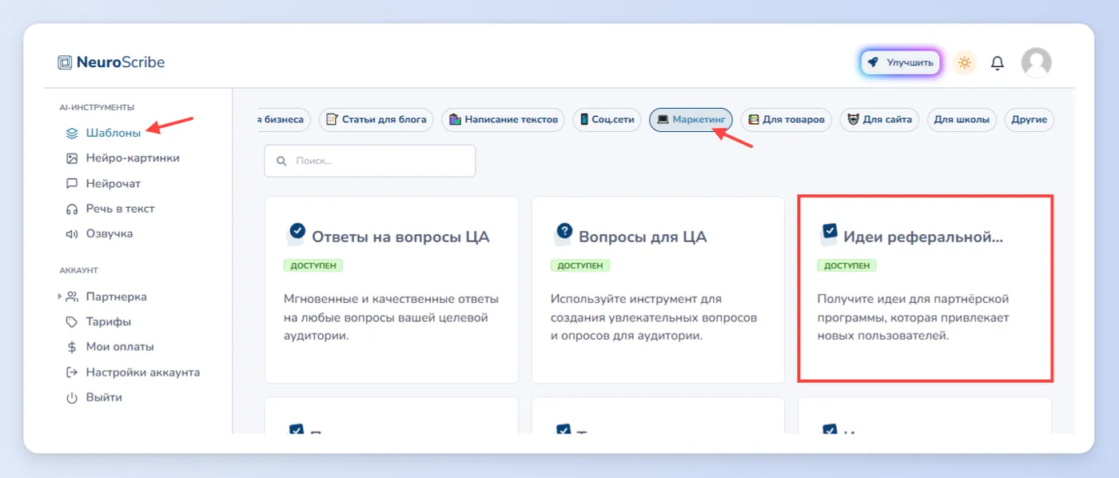Select the Написание текстов category tab
Screen dimensions: 1119x478
(503, 120)
